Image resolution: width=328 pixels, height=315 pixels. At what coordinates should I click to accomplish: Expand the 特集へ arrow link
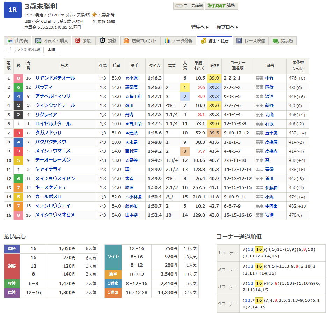(x=200, y=27)
